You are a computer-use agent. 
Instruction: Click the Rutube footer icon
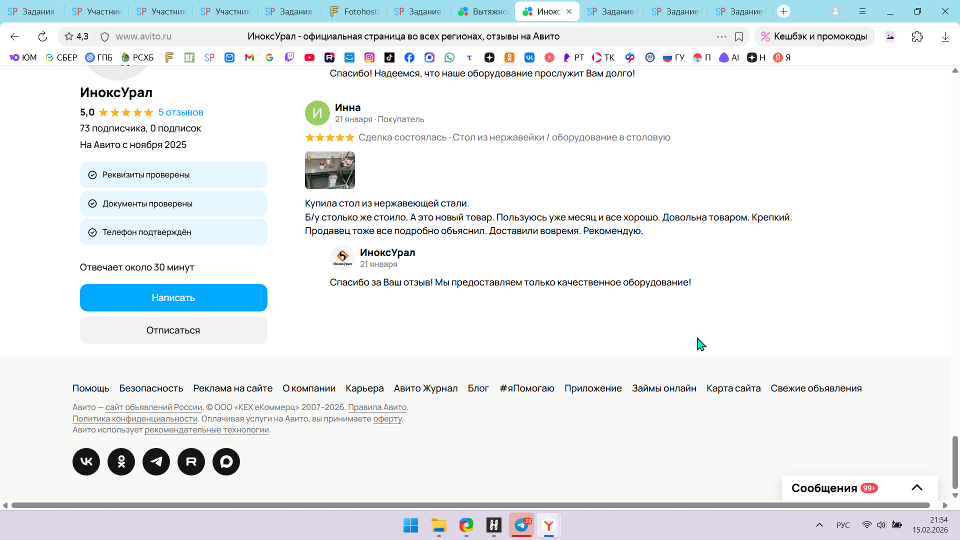tap(191, 461)
